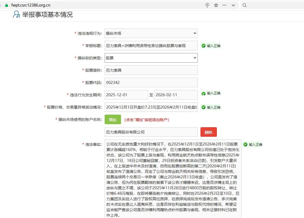Click the 违法行为发生期间 field label
The image size is (304, 218).
click(x=86, y=95)
